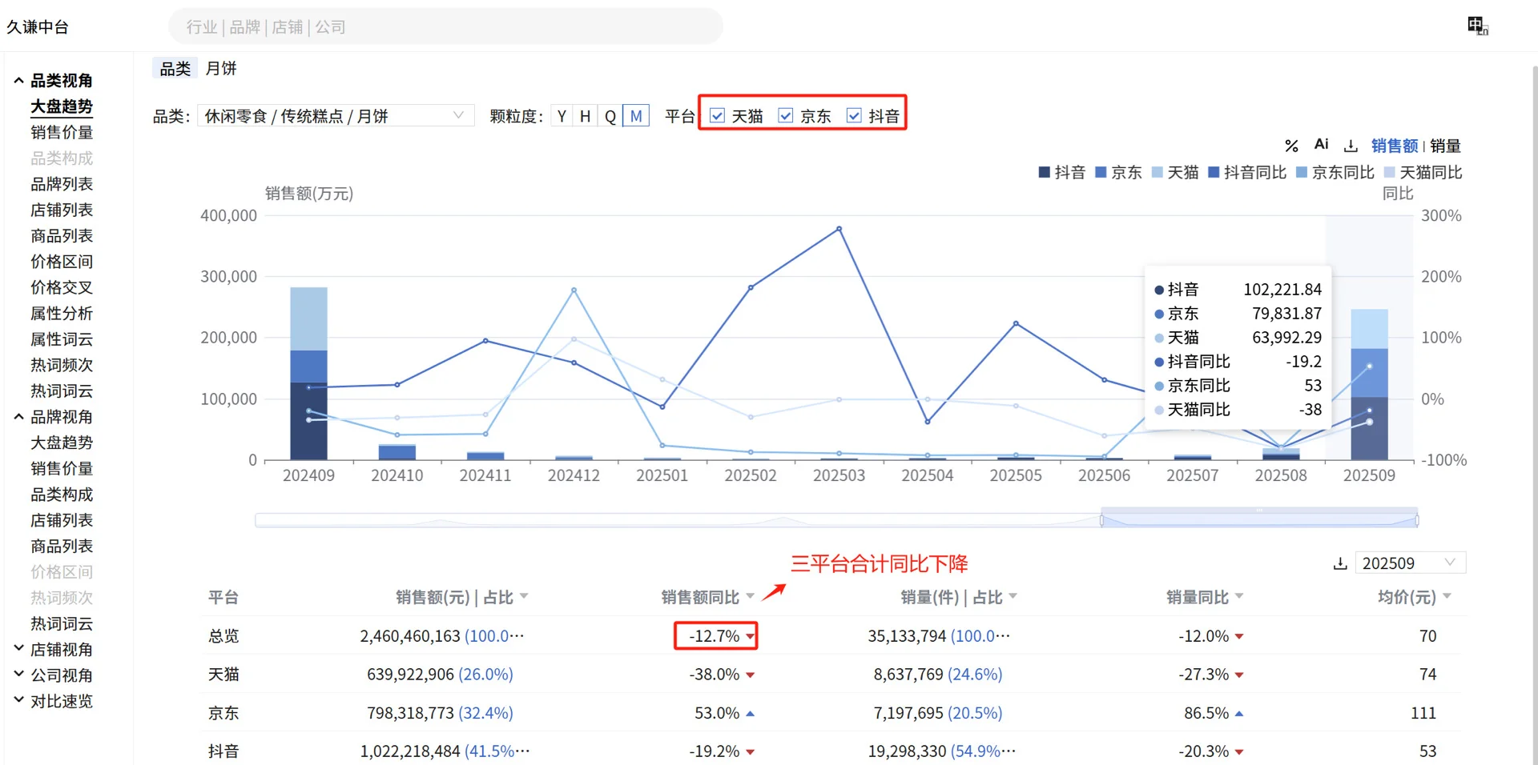1538x765 pixels.
Task: Collapse the 品类视角 sidebar section
Action: pos(18,80)
